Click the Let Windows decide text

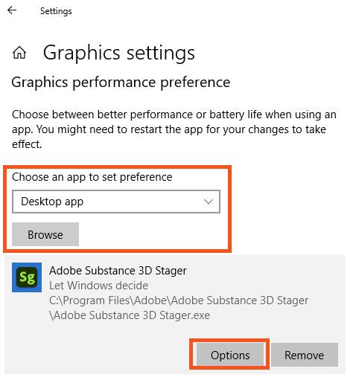click(x=98, y=286)
